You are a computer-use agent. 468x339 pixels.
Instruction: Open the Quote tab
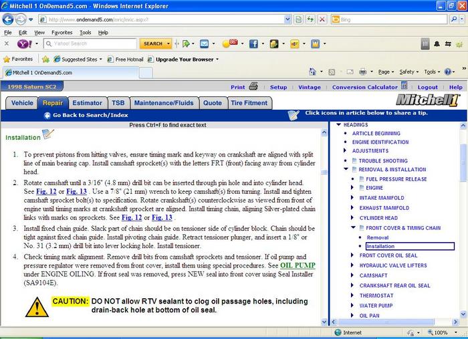click(213, 103)
